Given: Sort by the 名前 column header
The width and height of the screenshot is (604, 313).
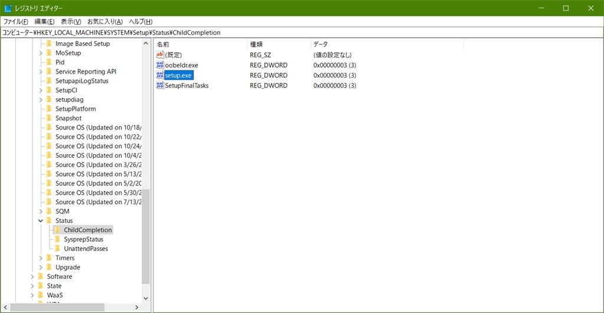Looking at the screenshot, I should pos(201,45).
